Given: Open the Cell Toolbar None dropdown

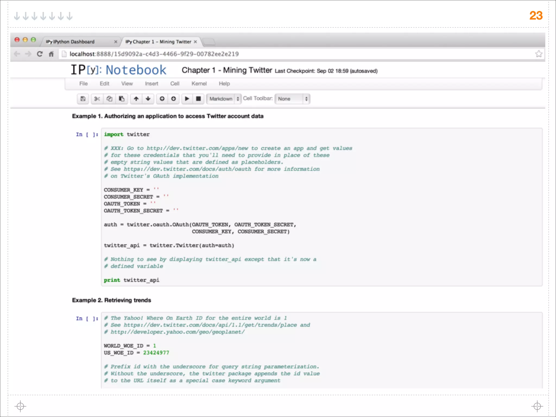Looking at the screenshot, I should 292,99.
